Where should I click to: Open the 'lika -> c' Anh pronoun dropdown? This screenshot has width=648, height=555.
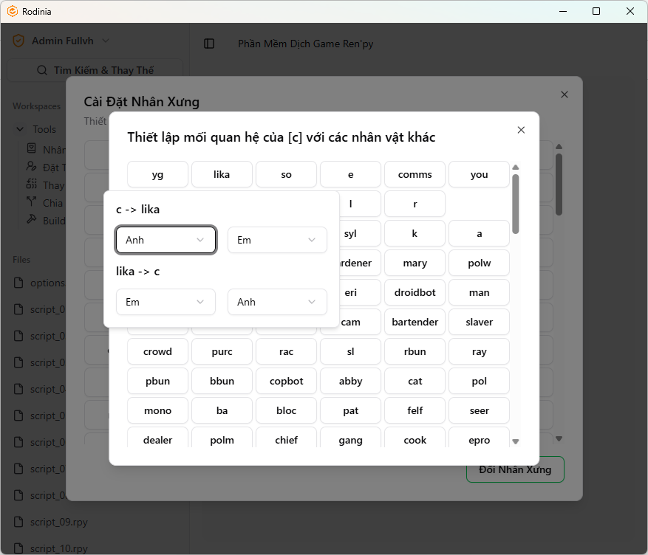(x=277, y=302)
